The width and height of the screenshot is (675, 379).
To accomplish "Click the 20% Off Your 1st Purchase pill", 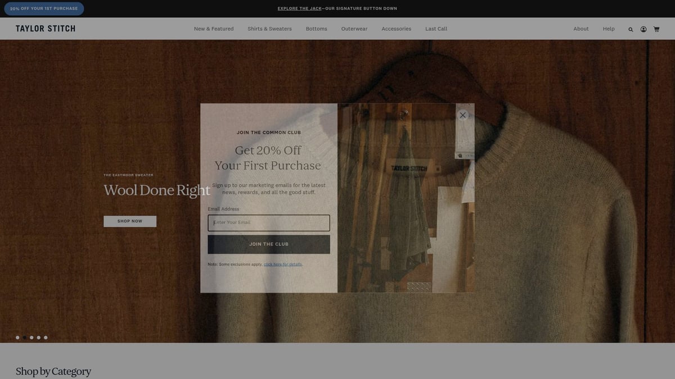I will pos(44,8).
